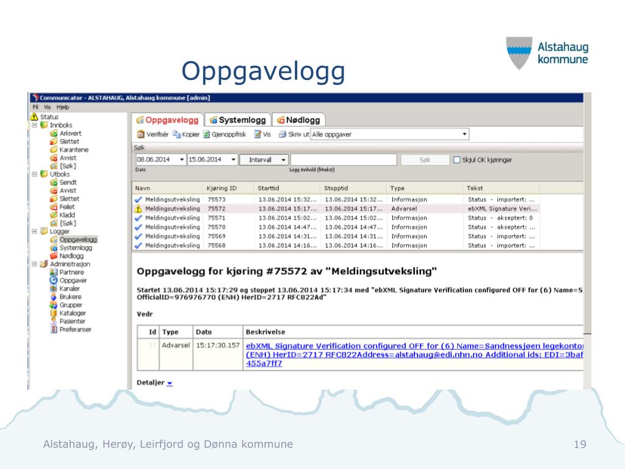Collapse the Innboks tree node
Screen dimensions: 625x469
pos(34,125)
